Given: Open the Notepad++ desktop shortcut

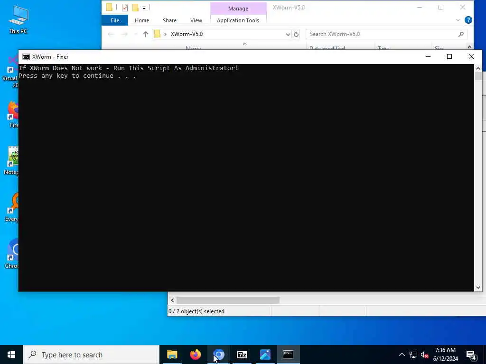Looking at the screenshot, I should [11, 161].
